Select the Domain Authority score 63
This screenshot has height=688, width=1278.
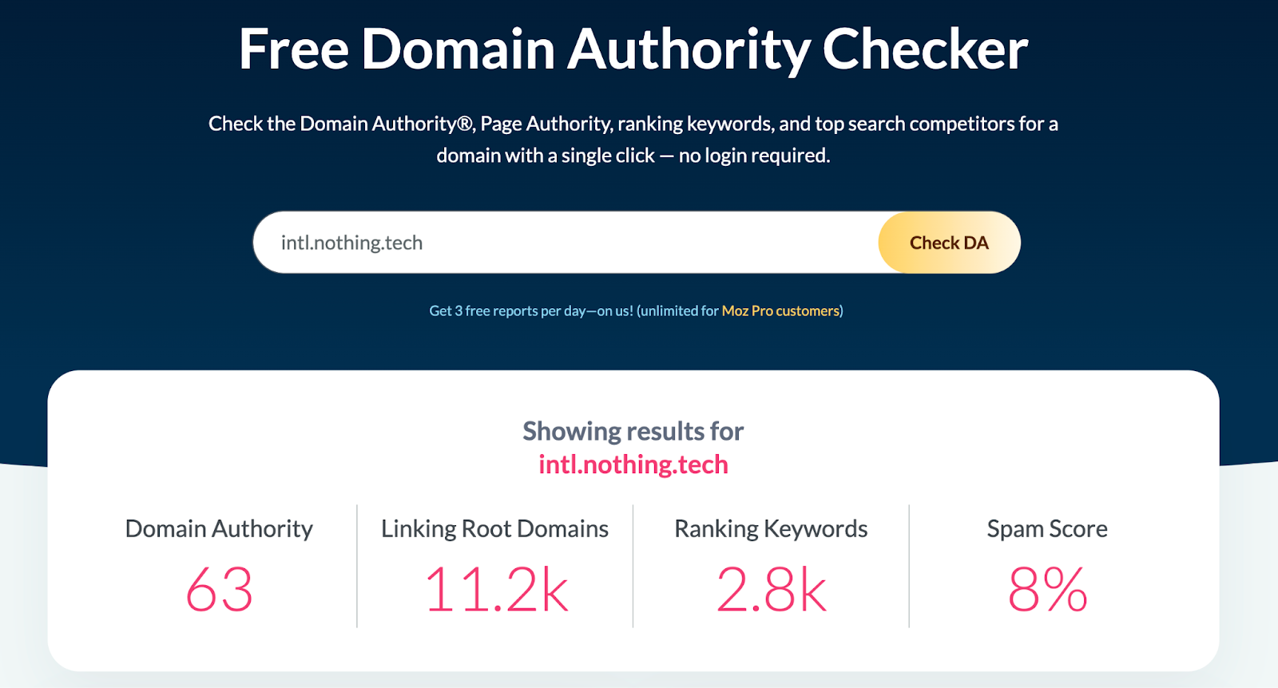[219, 590]
